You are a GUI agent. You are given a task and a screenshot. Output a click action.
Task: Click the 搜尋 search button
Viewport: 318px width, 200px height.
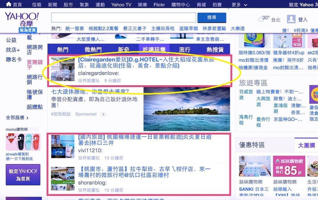point(211,18)
